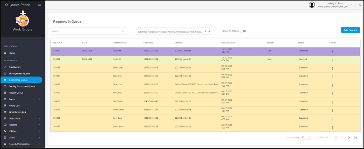Image resolution: width=364 pixels, height=149 pixels.
Task: Click the Notify User icon
Action: pos(5,106)
